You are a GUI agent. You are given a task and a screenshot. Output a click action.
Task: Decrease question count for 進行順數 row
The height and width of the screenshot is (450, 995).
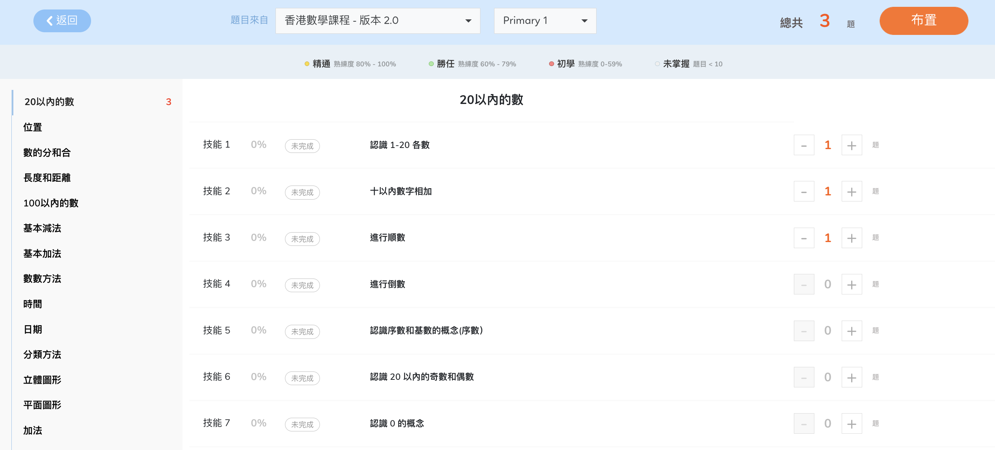point(803,238)
